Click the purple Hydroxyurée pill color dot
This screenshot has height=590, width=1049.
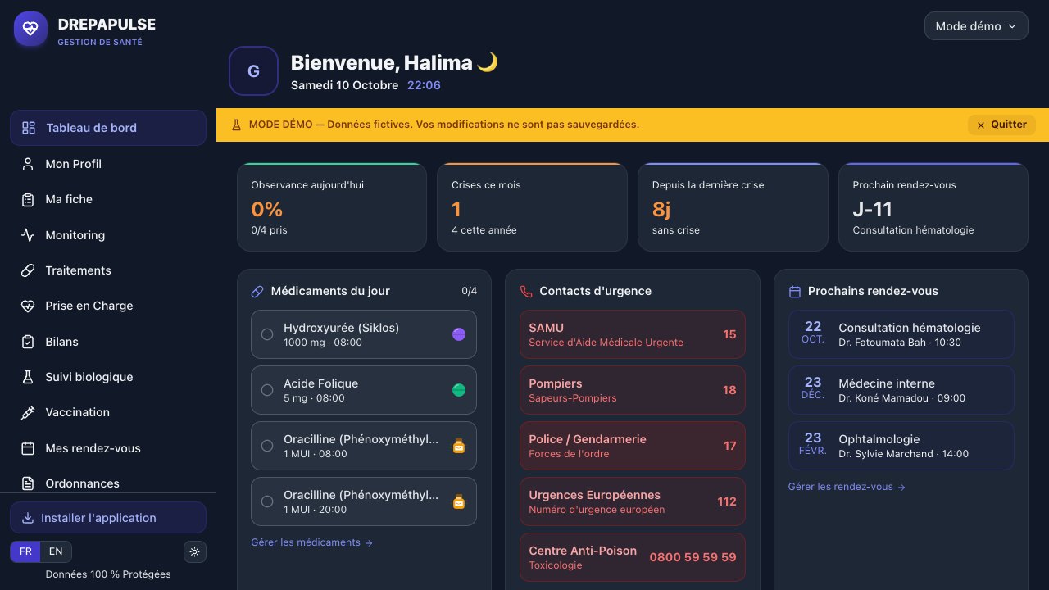pyautogui.click(x=459, y=334)
